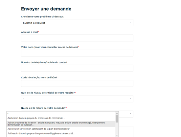Click the arrow on 'Submit a request' dropdown
Screen dimensions: 181x137
(x=130, y=22)
